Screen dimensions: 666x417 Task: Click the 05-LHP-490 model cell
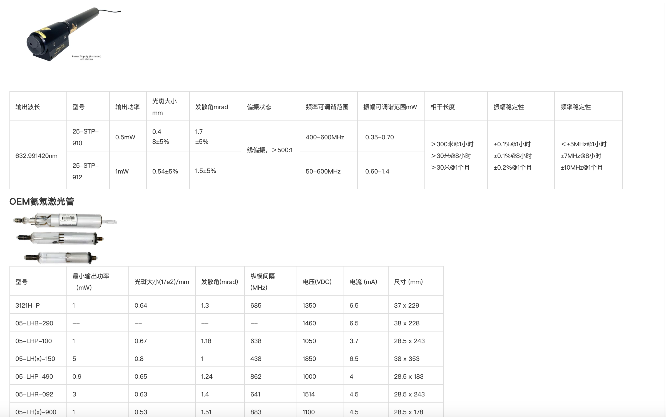(x=34, y=376)
